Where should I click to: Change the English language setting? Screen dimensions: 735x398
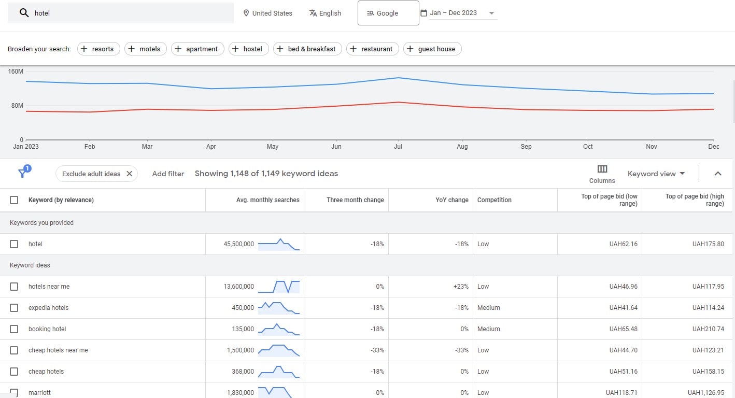[325, 13]
